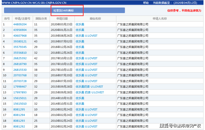The image size is (205, 130).
Task: Select date 2020年01月21日 in row 2
Action: point(61,30)
